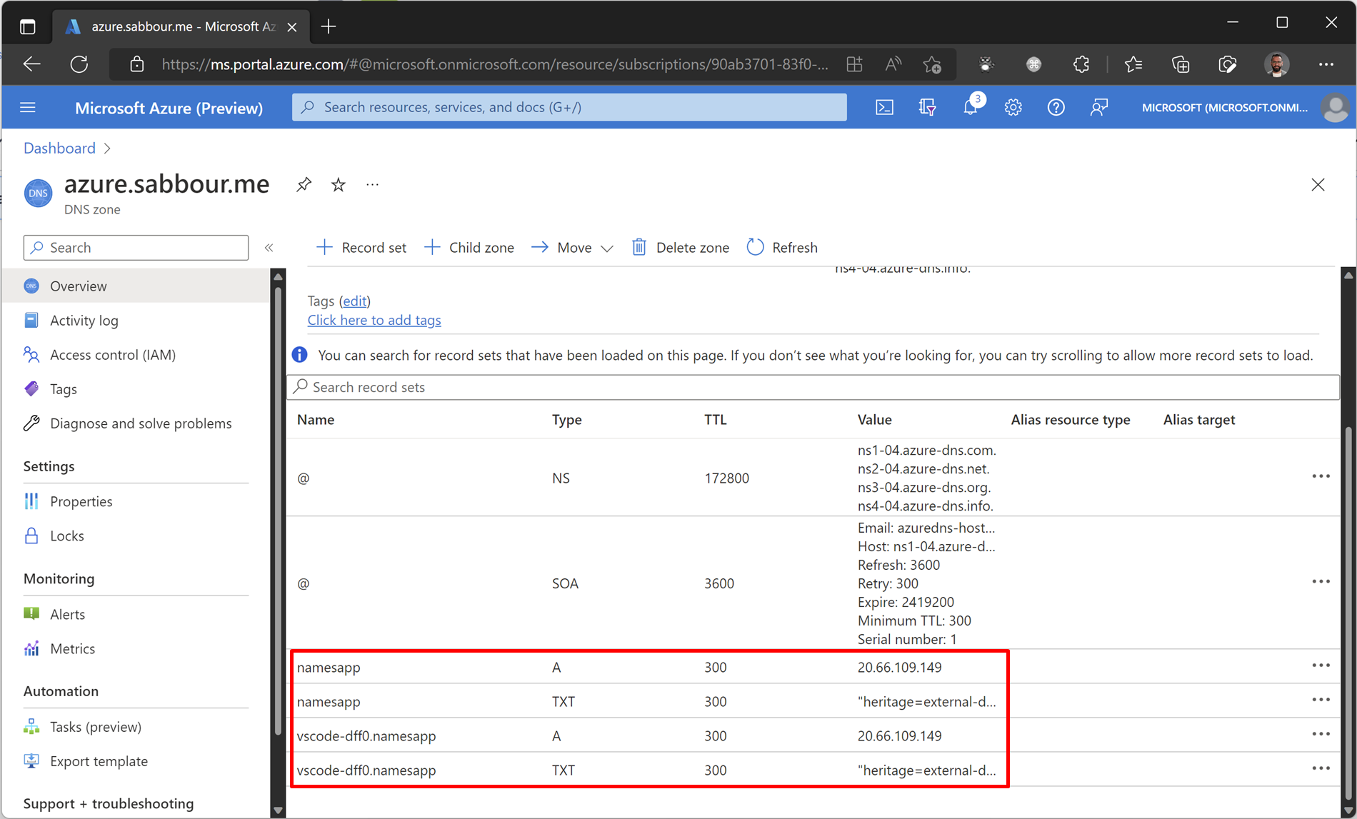
Task: Collapse the left resource menu
Action: tap(269, 248)
